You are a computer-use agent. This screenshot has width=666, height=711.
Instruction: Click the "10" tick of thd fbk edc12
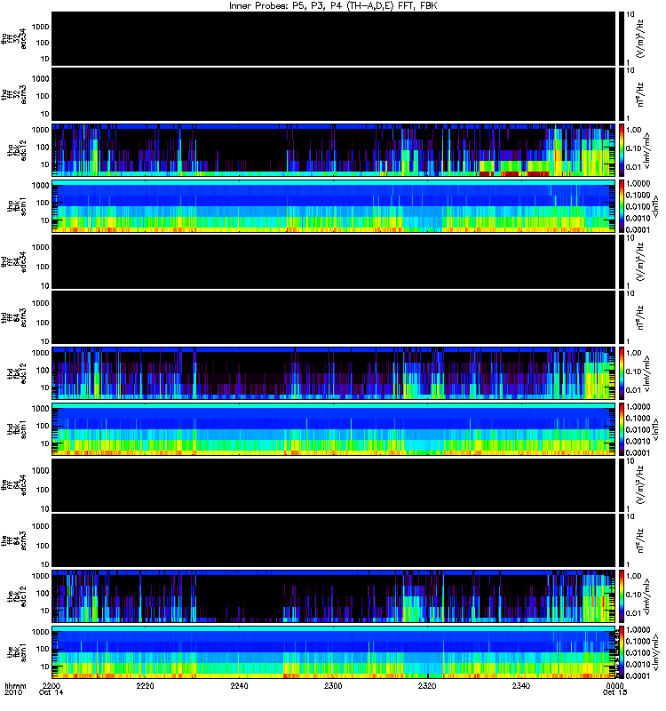44,387
